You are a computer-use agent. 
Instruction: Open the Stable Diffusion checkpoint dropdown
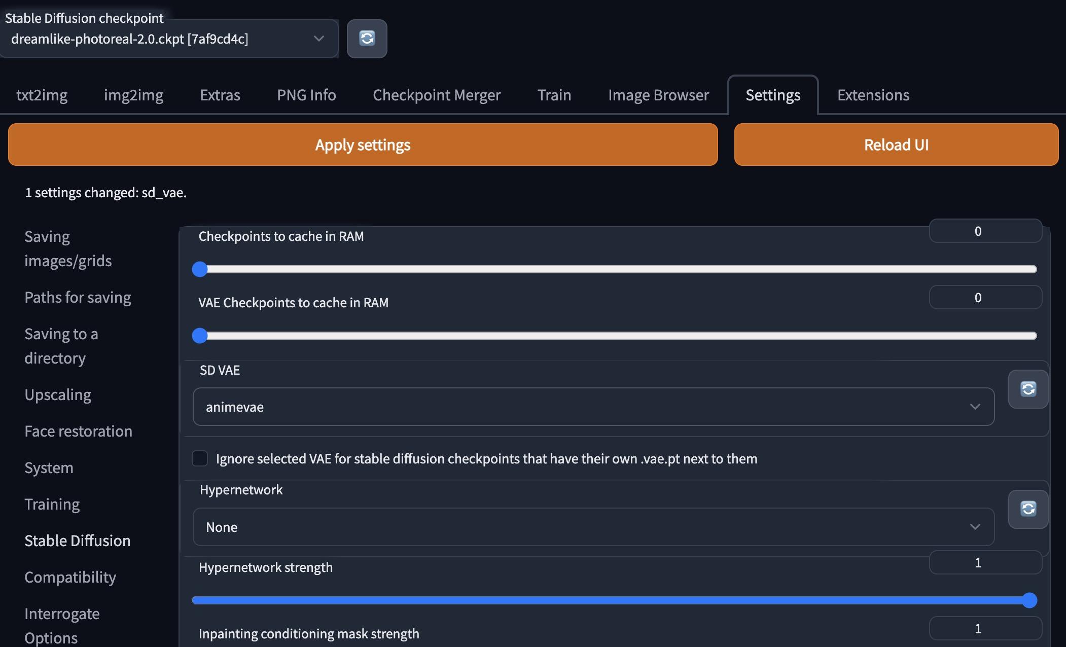169,39
